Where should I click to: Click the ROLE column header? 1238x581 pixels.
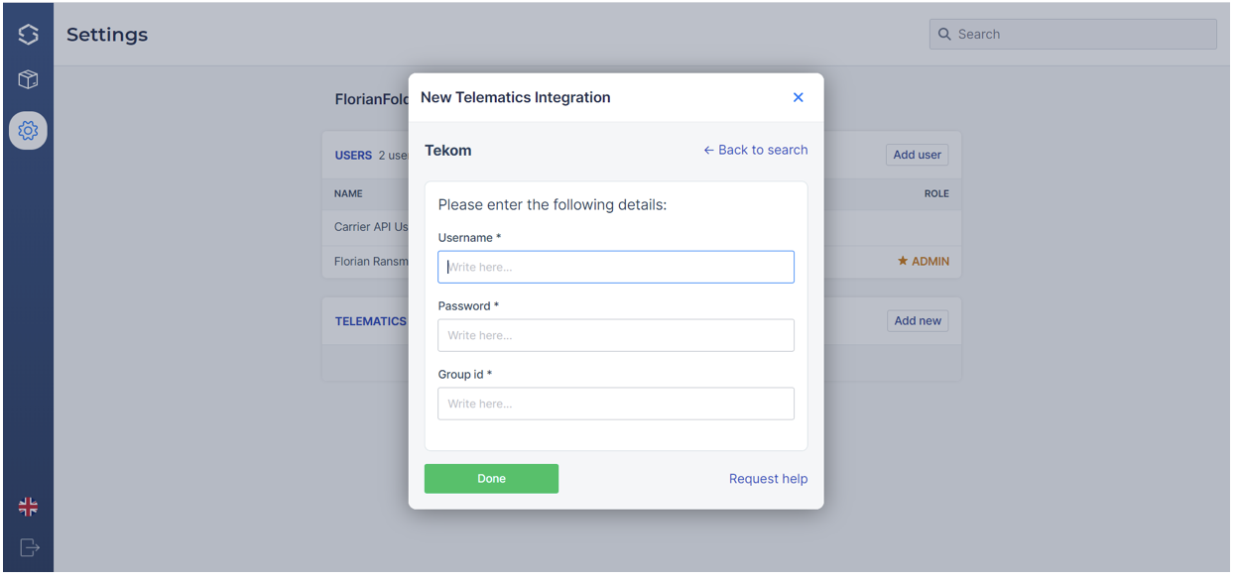pyautogui.click(x=936, y=194)
